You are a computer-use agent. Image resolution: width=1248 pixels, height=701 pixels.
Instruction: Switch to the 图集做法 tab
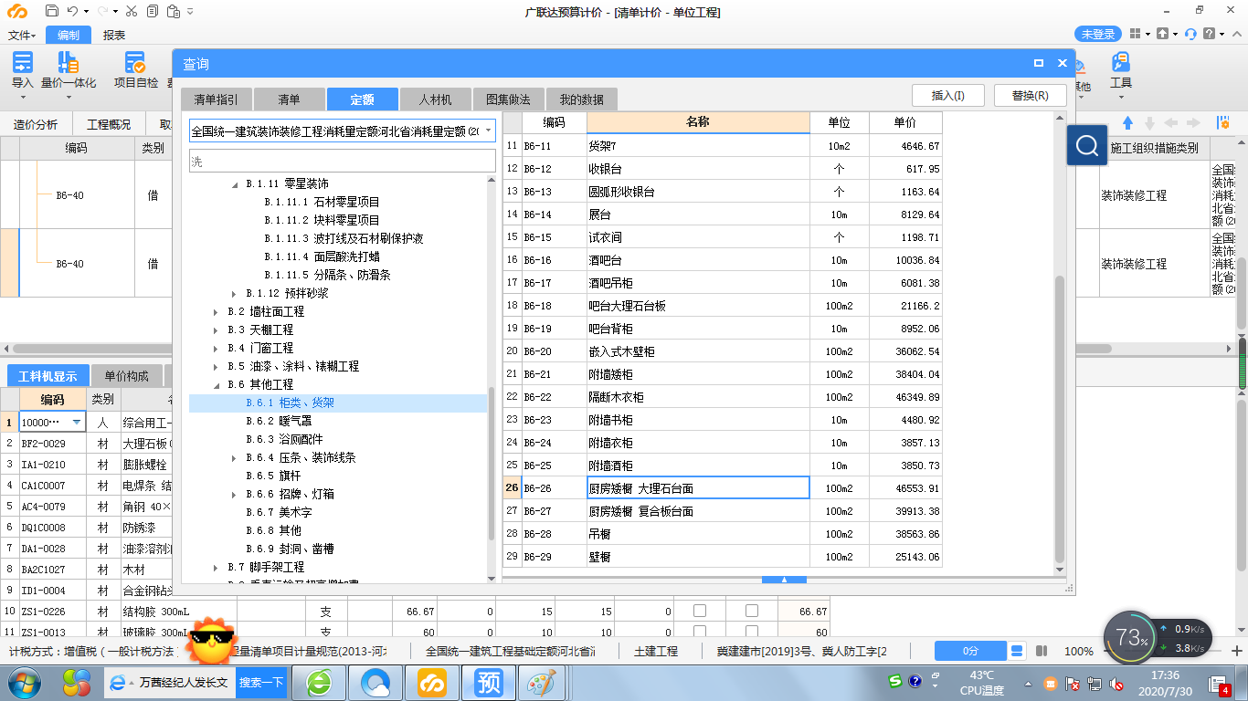point(508,99)
